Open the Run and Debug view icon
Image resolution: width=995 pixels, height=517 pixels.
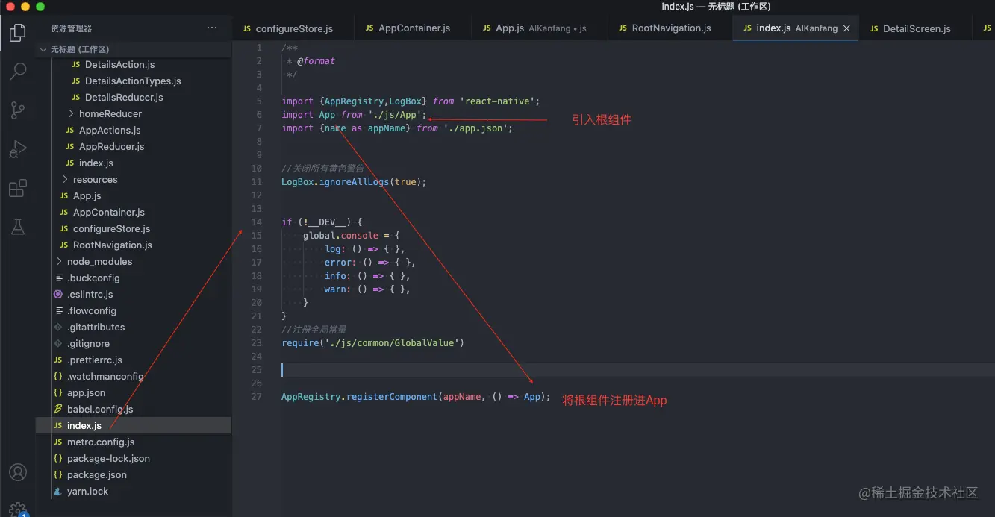point(18,149)
